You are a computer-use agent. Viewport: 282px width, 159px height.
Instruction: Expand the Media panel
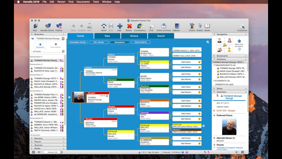(x=32, y=148)
